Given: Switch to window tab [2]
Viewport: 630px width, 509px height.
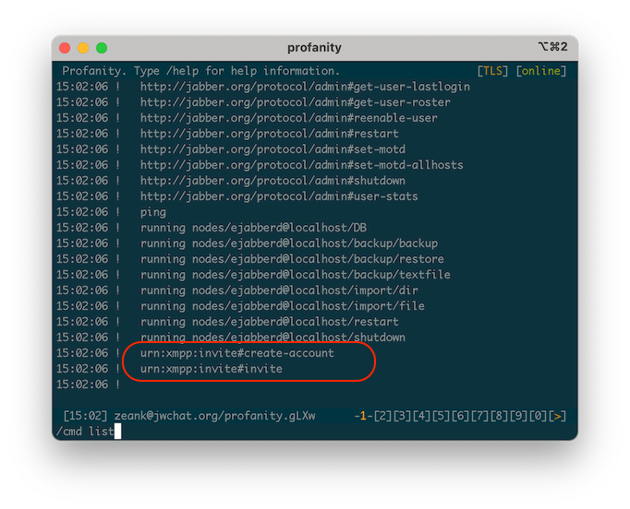Looking at the screenshot, I should pos(382,416).
